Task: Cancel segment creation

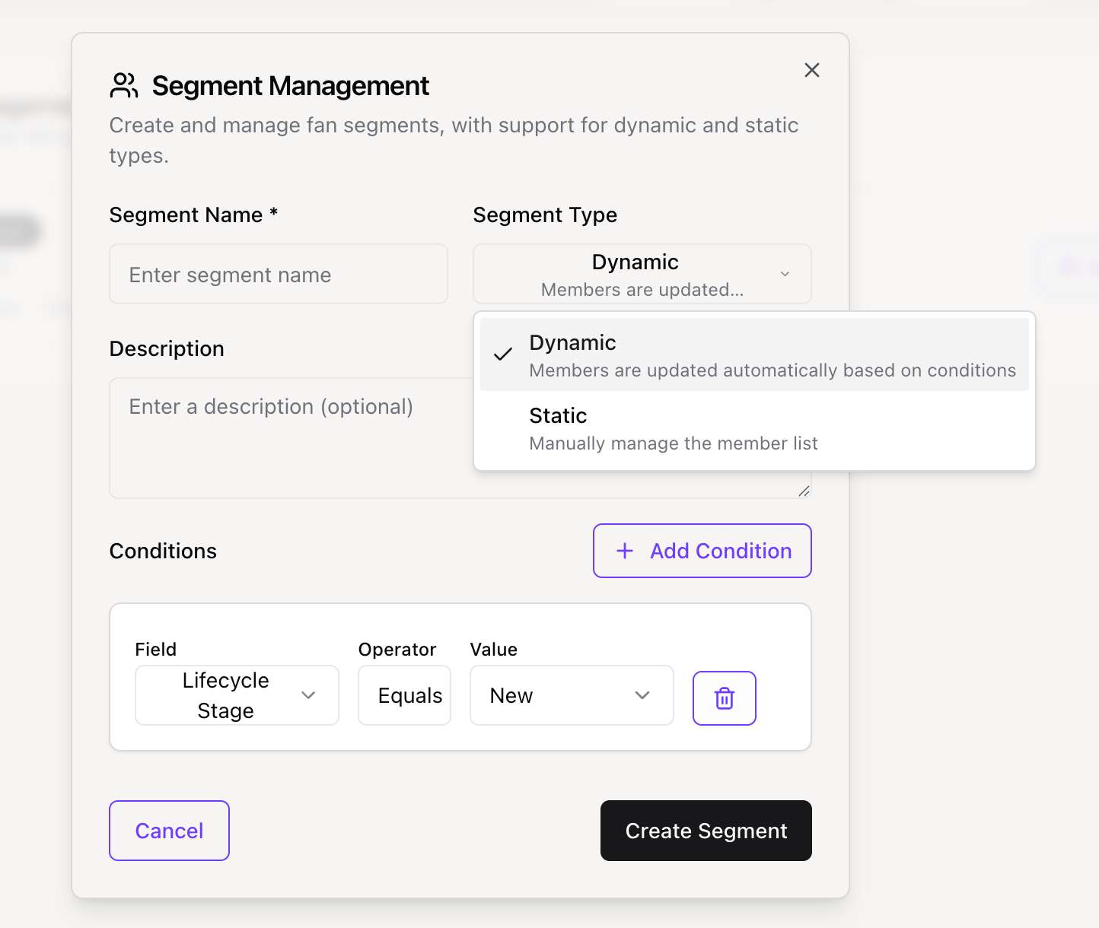Action: click(169, 831)
